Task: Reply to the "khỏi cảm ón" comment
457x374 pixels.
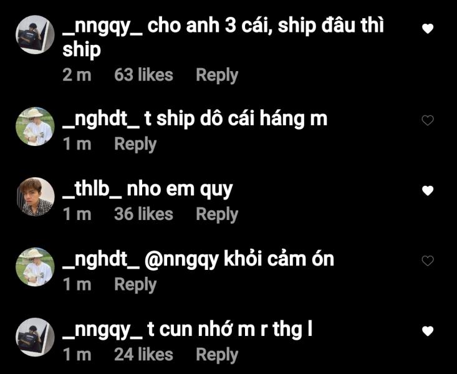Action: [135, 285]
